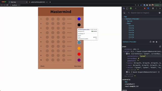This screenshot has height=91, width=162.
Task: Fill the second peg in row 5
Action: (53, 37)
